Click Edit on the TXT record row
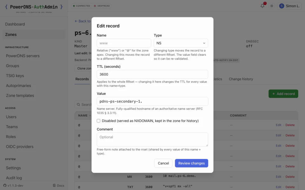The image size is (305, 190). click(x=278, y=187)
